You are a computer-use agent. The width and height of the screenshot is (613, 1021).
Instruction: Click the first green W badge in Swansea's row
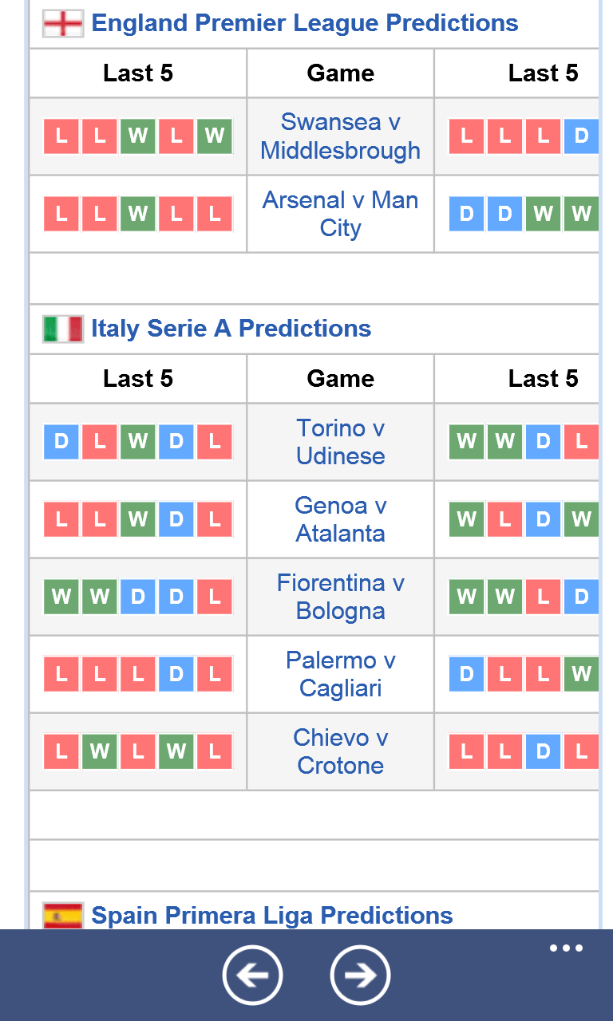pos(138,136)
